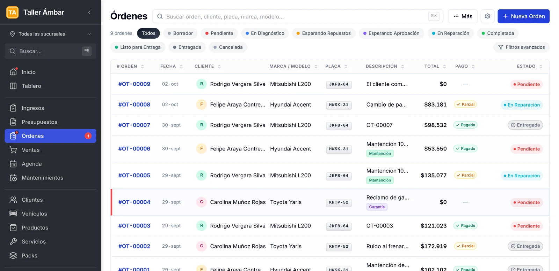559x271 pixels.
Task: Open settings with the gear icon
Action: [487, 16]
